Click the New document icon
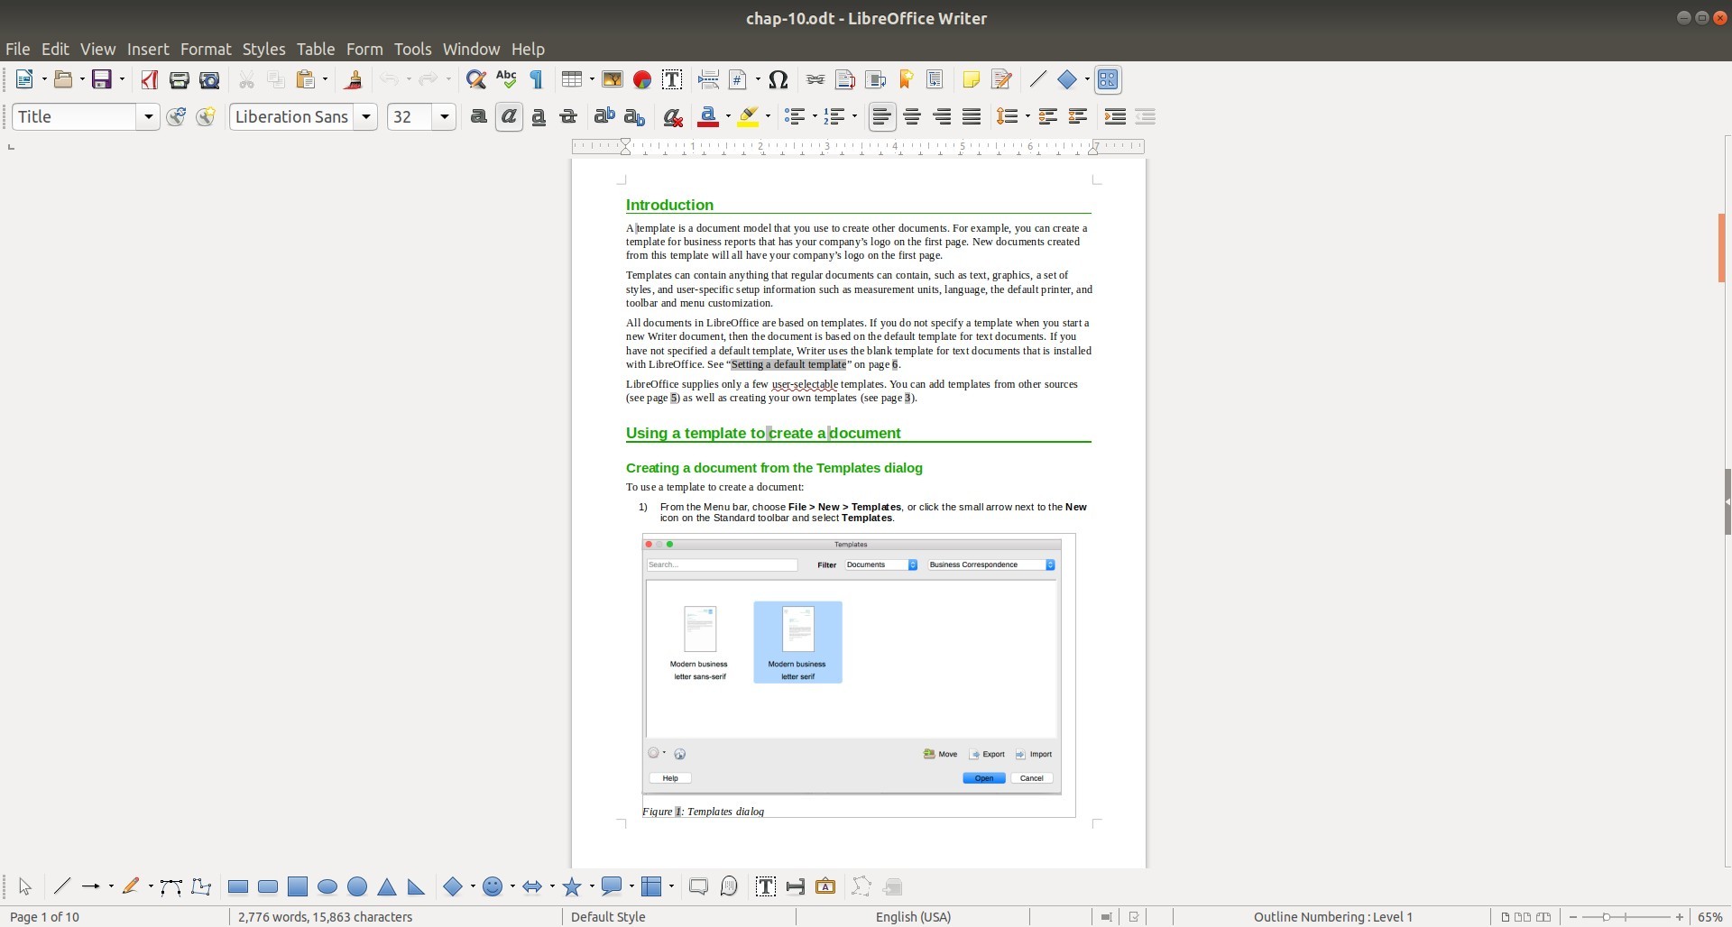Screen dimensions: 1732x927 click(24, 79)
